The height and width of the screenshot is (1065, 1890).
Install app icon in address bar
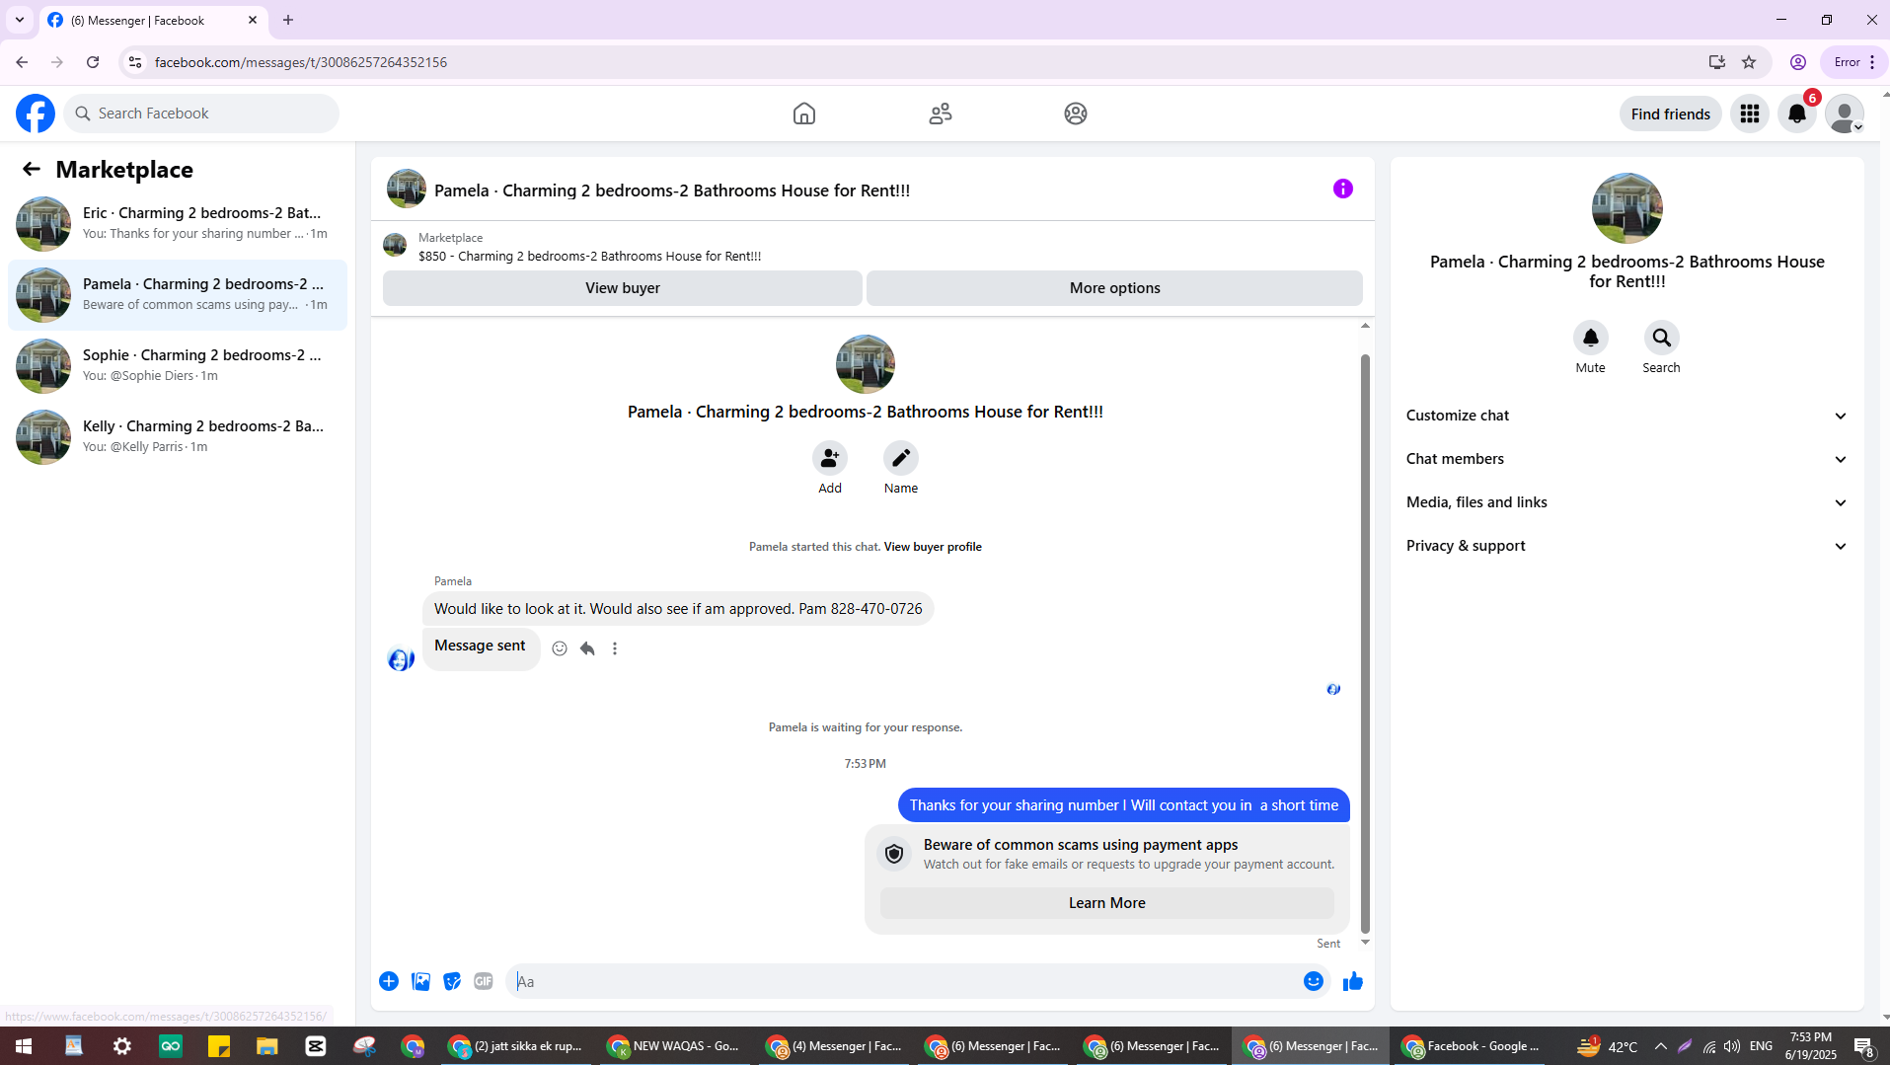[1717, 62]
